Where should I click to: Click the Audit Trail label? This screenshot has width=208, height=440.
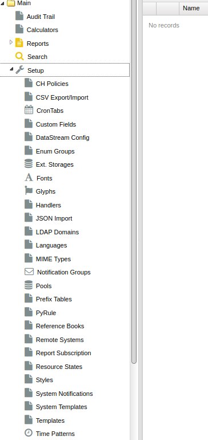click(x=41, y=17)
